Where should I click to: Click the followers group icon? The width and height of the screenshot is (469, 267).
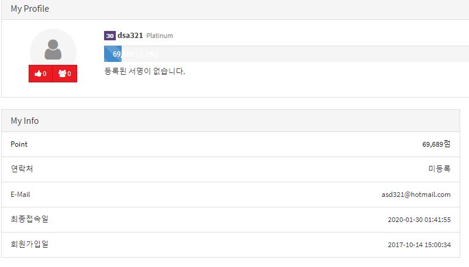pos(62,74)
